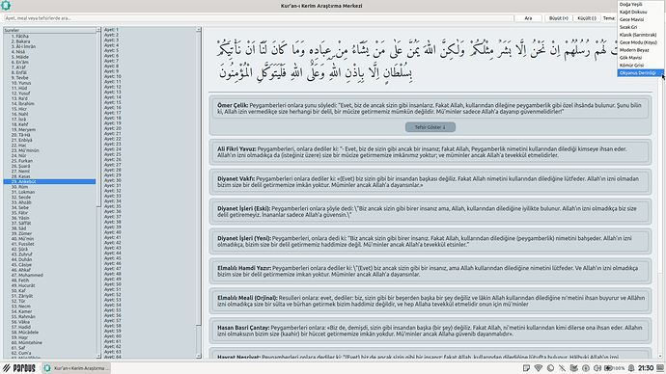Click the sure list scroll-down arrow
Screen dimensions: 666x374
pos(98,356)
